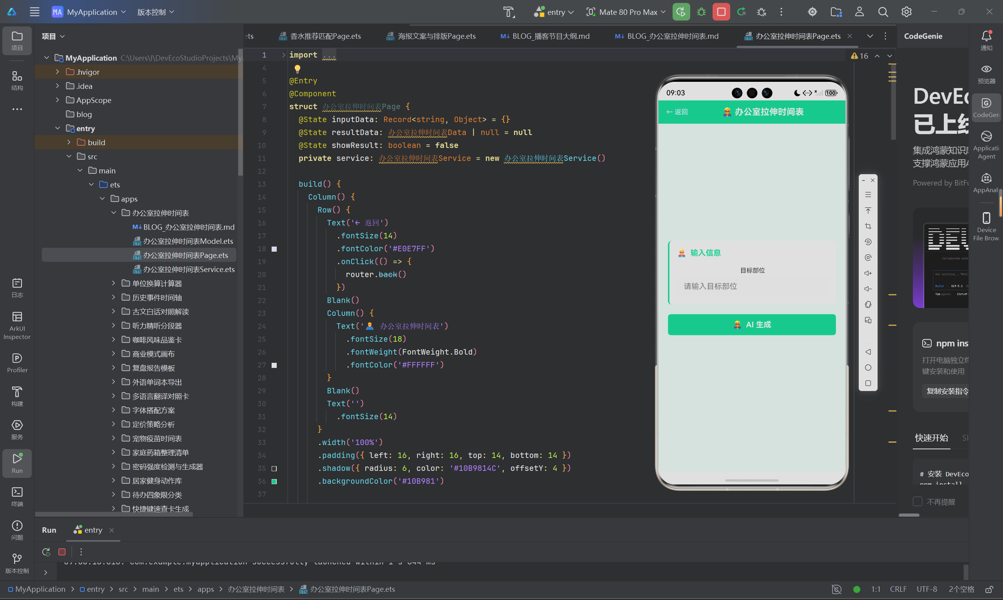Toggle breakpoint marker at line 18 gutter
Viewport: 1003px width, 600px height.
click(274, 249)
